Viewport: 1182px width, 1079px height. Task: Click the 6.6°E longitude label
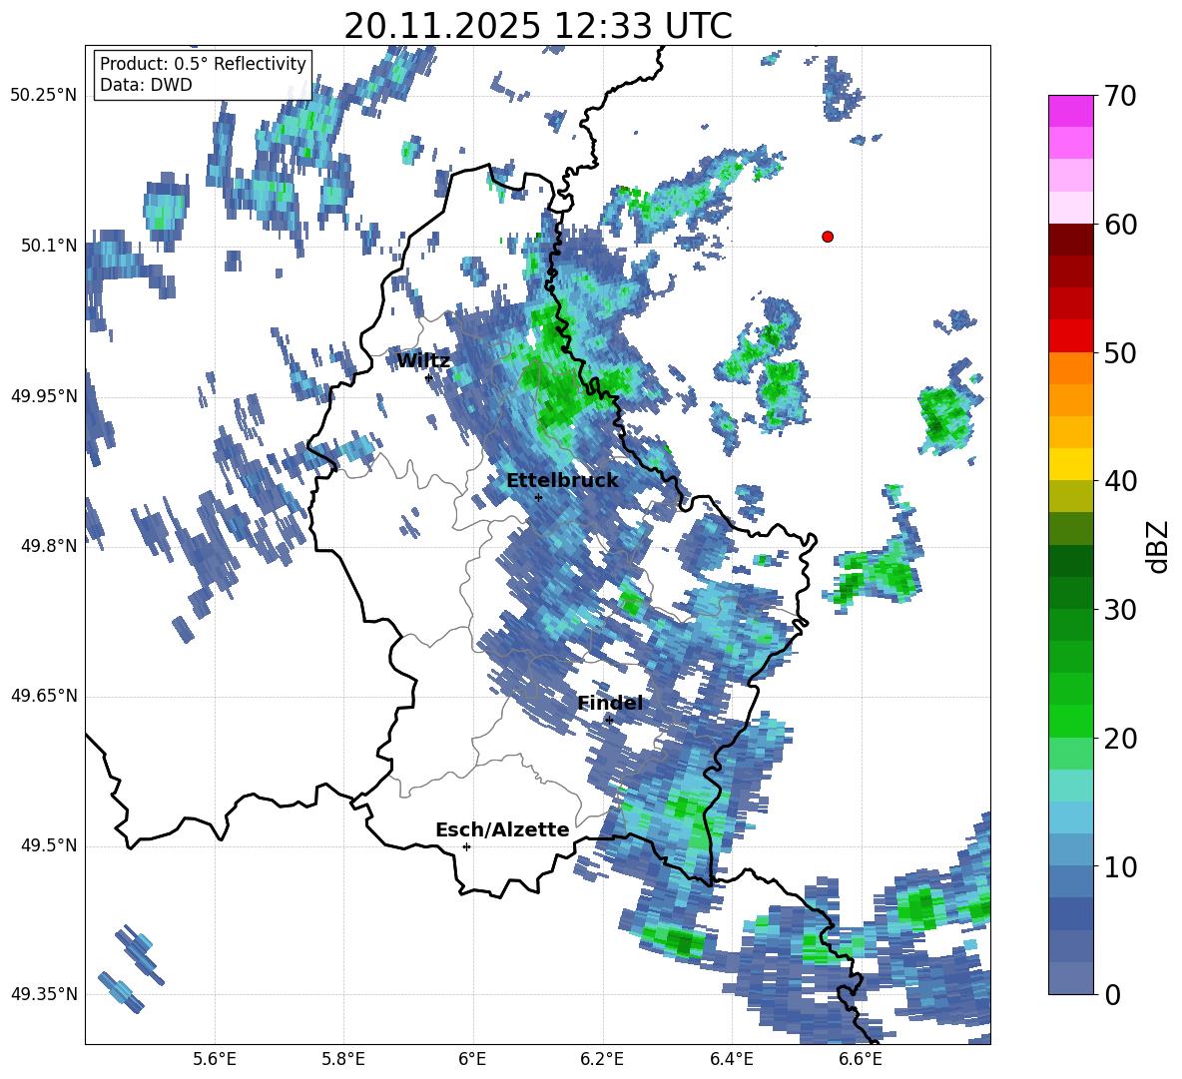[x=861, y=1060]
